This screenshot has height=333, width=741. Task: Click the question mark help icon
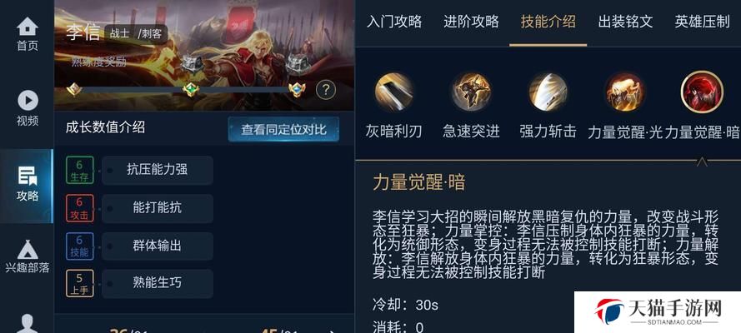click(x=326, y=89)
